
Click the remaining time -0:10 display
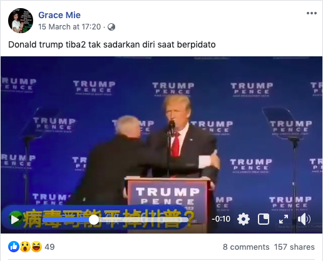tap(221, 219)
